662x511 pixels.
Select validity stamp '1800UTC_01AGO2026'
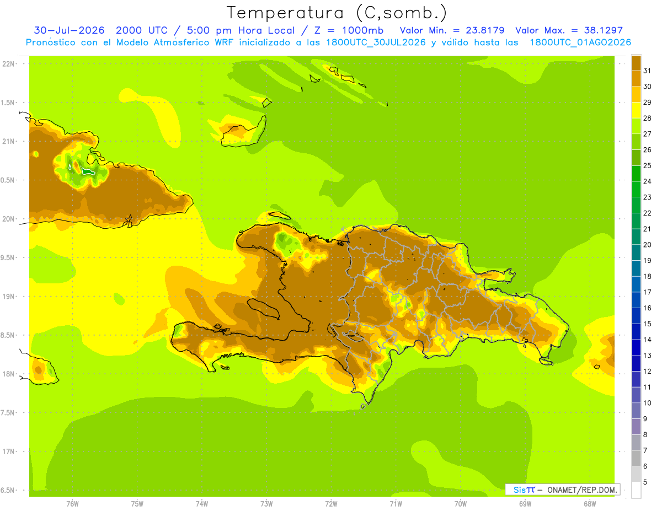(580, 42)
